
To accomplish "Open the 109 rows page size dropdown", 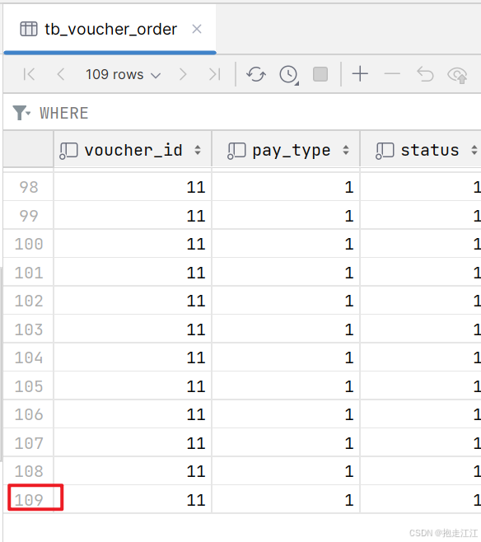I will [124, 75].
